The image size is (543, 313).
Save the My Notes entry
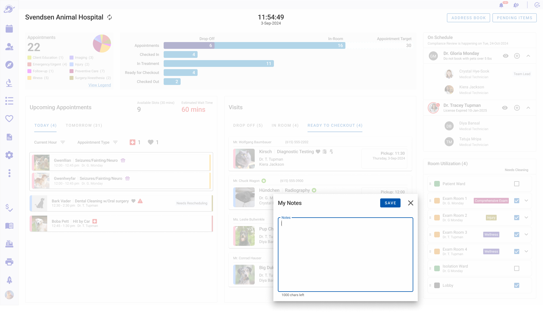[390, 203]
